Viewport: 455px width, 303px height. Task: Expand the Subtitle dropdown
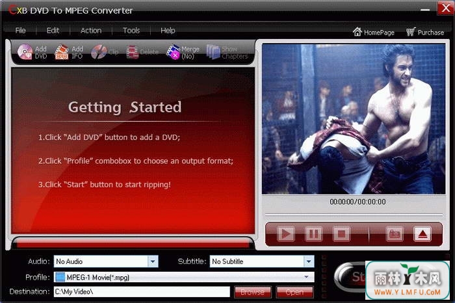coord(309,261)
